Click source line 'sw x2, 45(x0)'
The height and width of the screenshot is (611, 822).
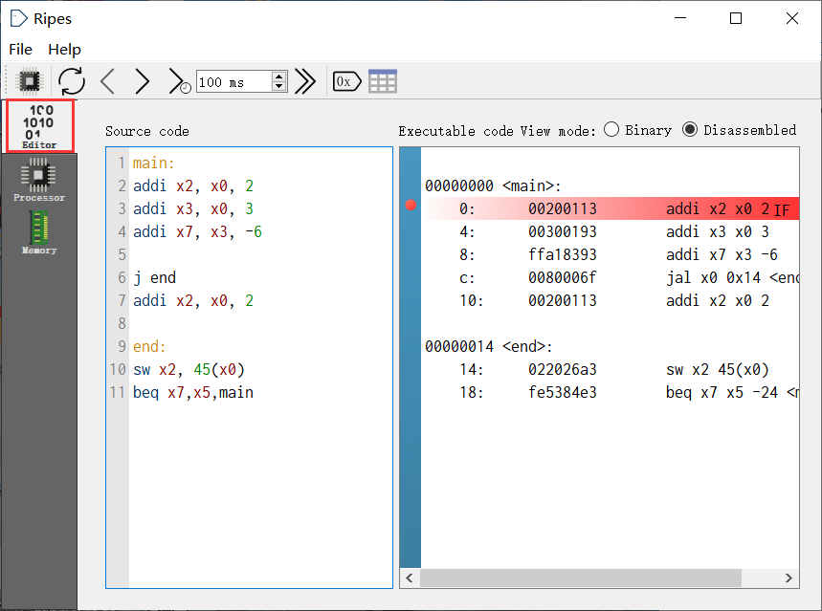(189, 369)
